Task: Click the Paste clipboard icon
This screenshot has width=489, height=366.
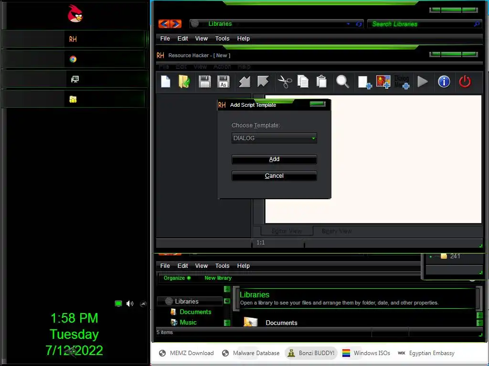Action: click(x=321, y=82)
